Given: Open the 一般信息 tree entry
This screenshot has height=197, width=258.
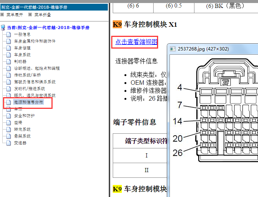Looking at the screenshot, I should [22, 34].
